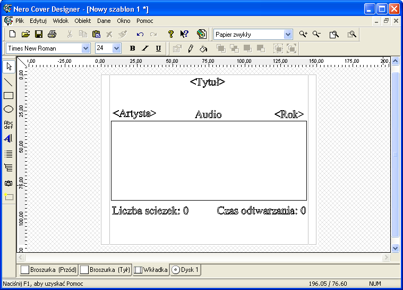The image size is (403, 290).
Task: Print the cover using printer icon
Action: coord(52,34)
